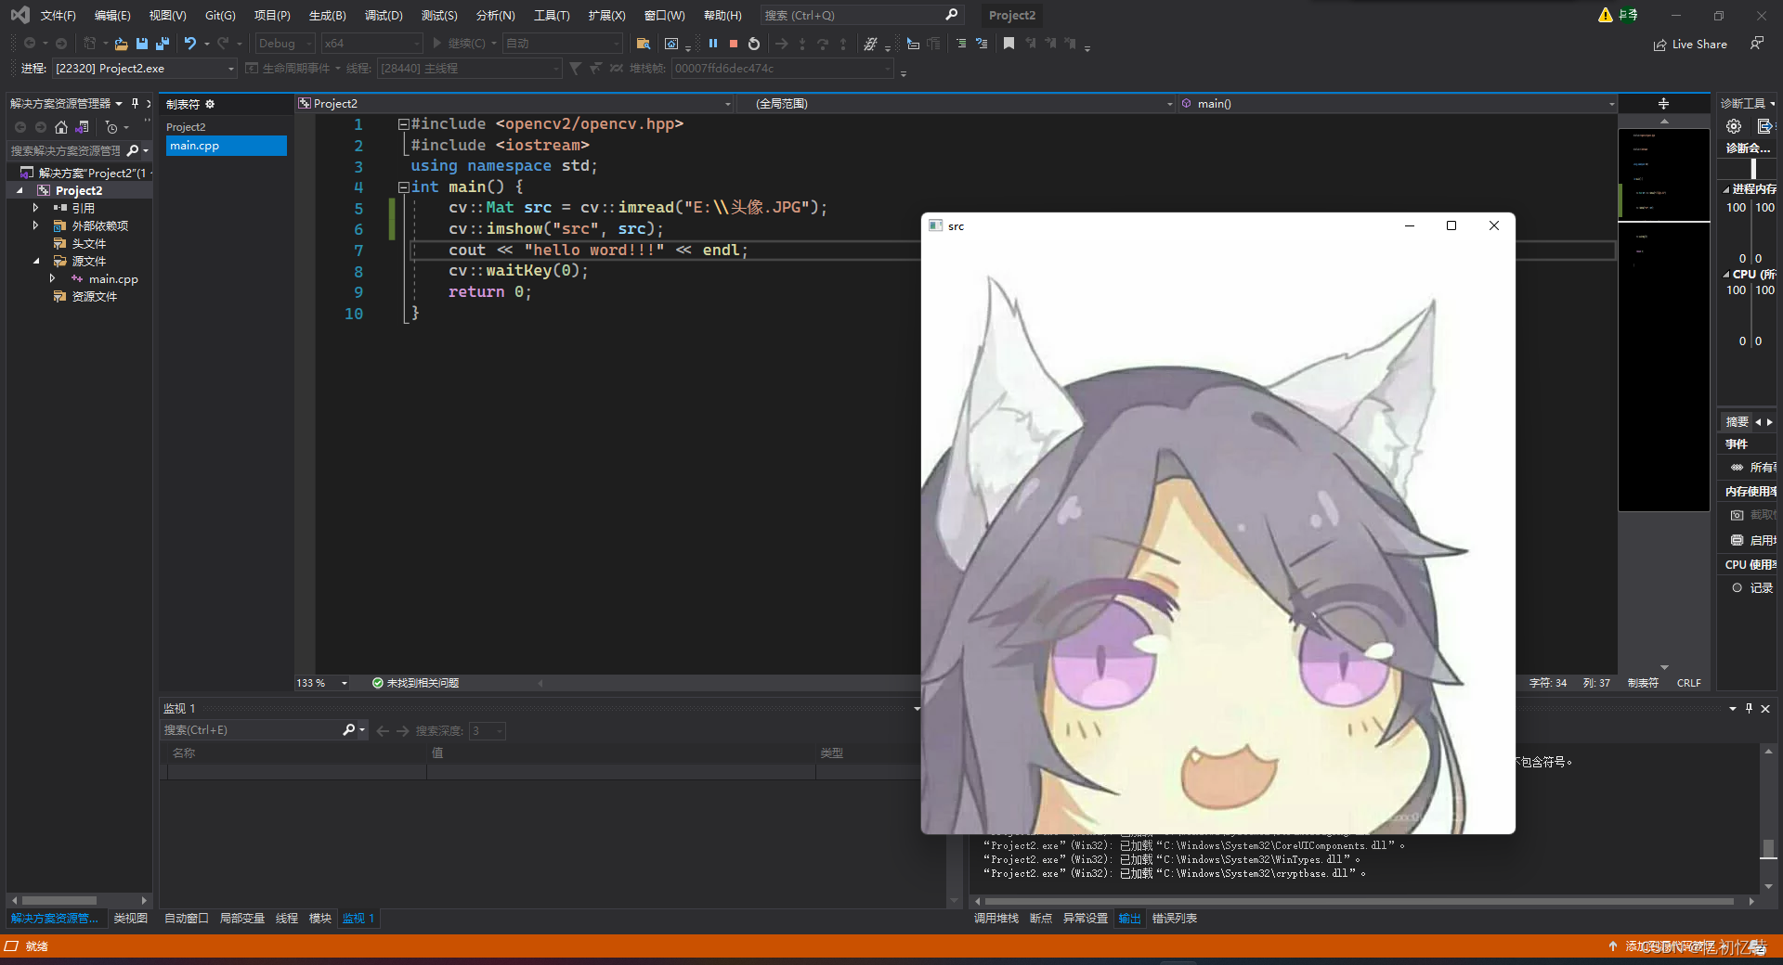1783x965 pixels.
Task: Click the 搜索 (Ctrl+Q) search box
Action: click(x=861, y=16)
